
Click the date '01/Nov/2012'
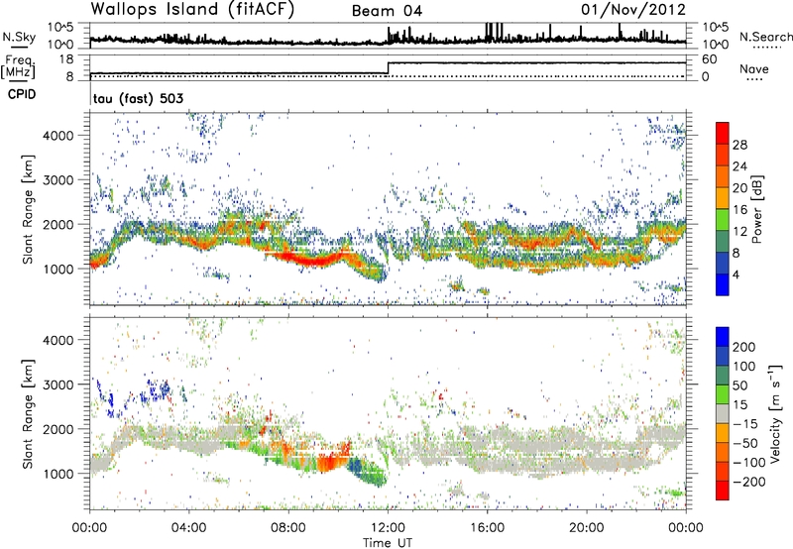coord(633,10)
